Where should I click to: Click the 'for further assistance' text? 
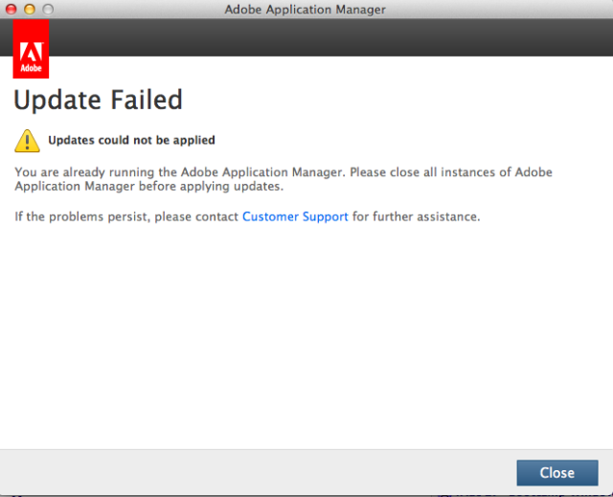click(x=416, y=217)
